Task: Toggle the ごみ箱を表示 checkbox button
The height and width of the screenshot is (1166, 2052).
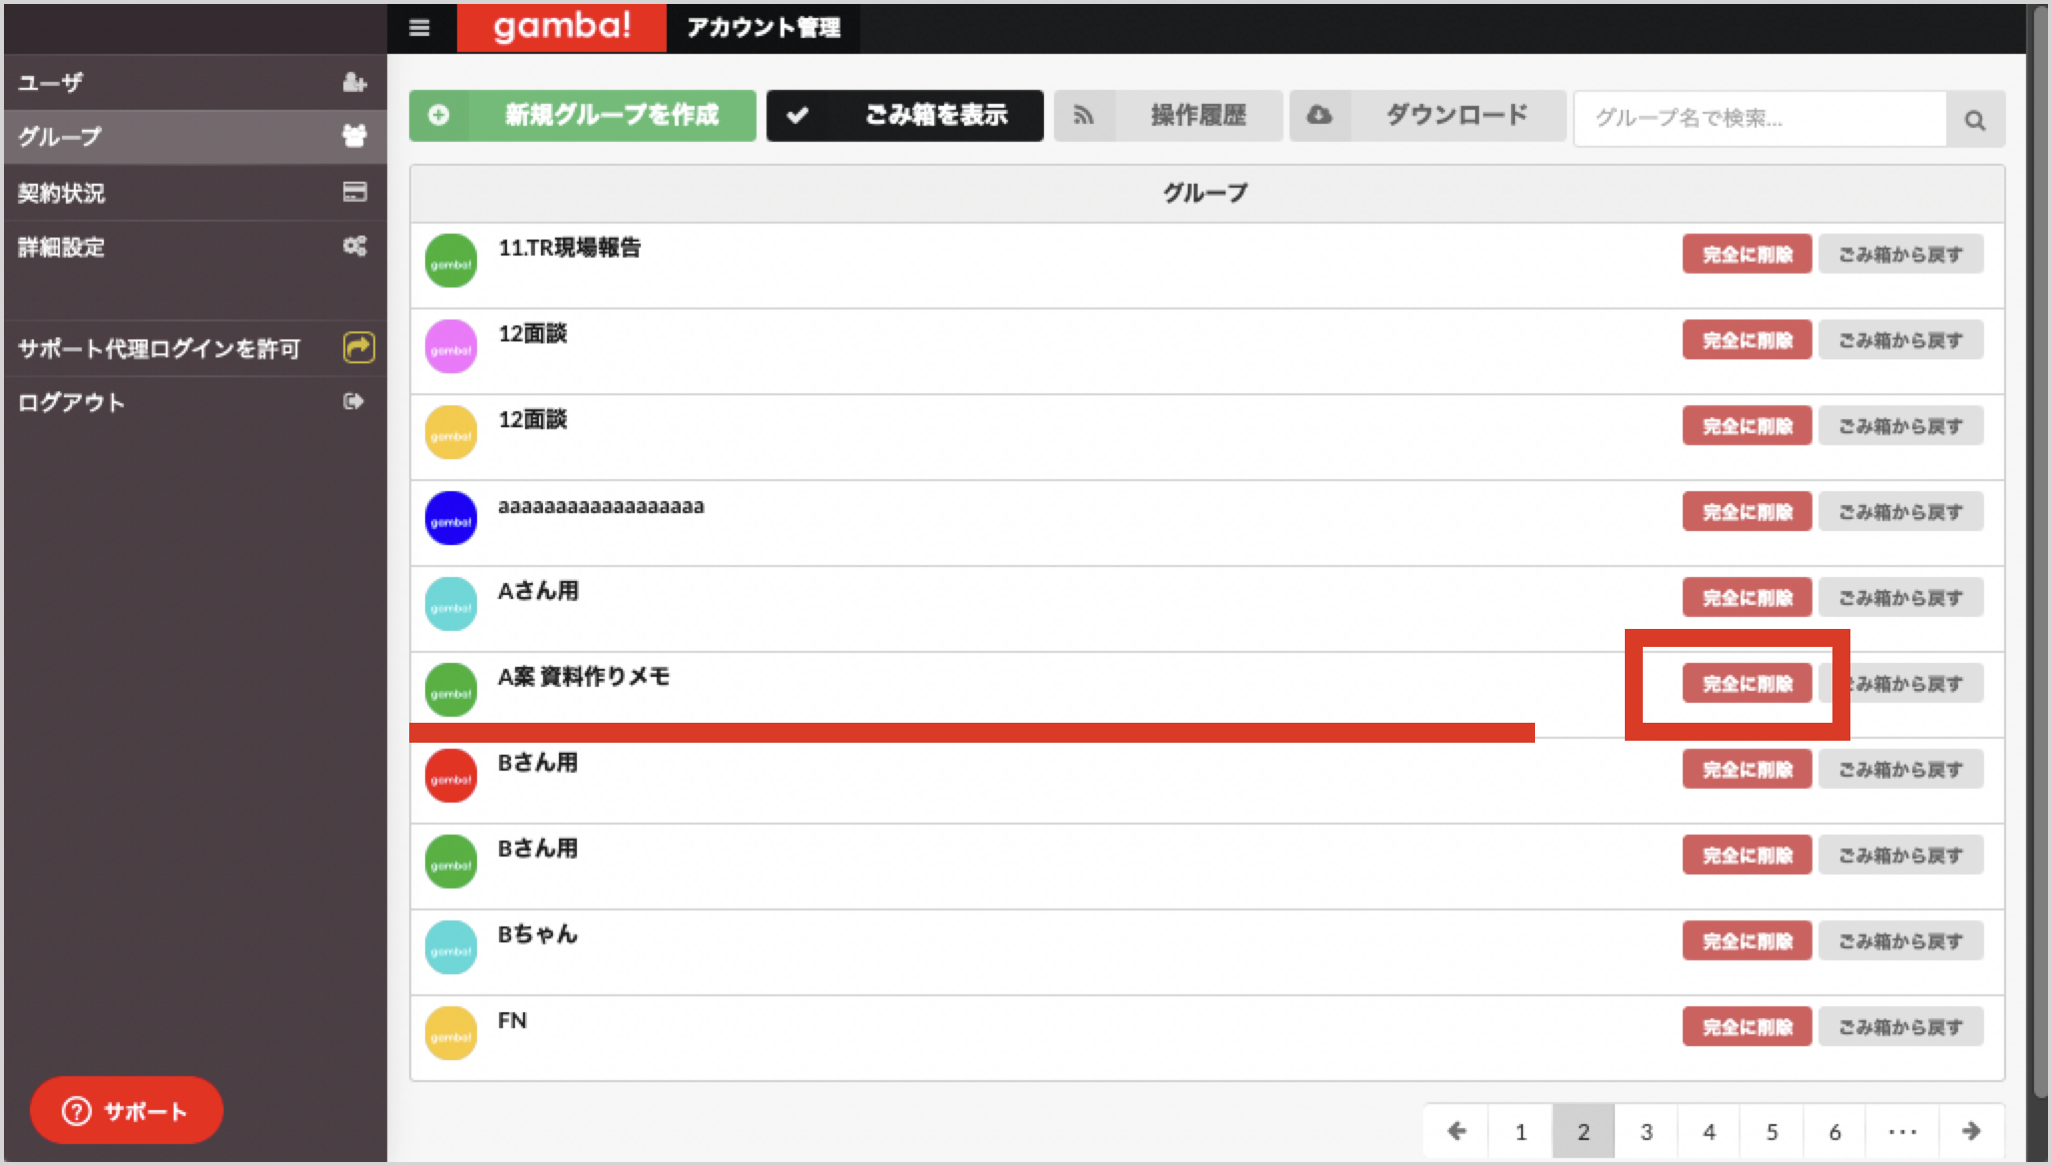Action: click(904, 116)
